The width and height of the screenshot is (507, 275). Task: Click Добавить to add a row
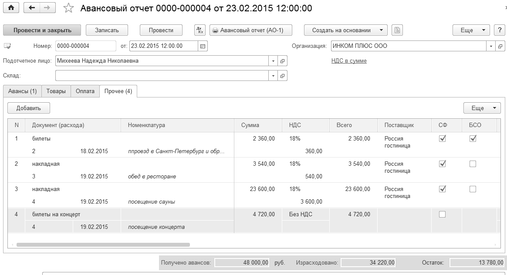point(29,108)
